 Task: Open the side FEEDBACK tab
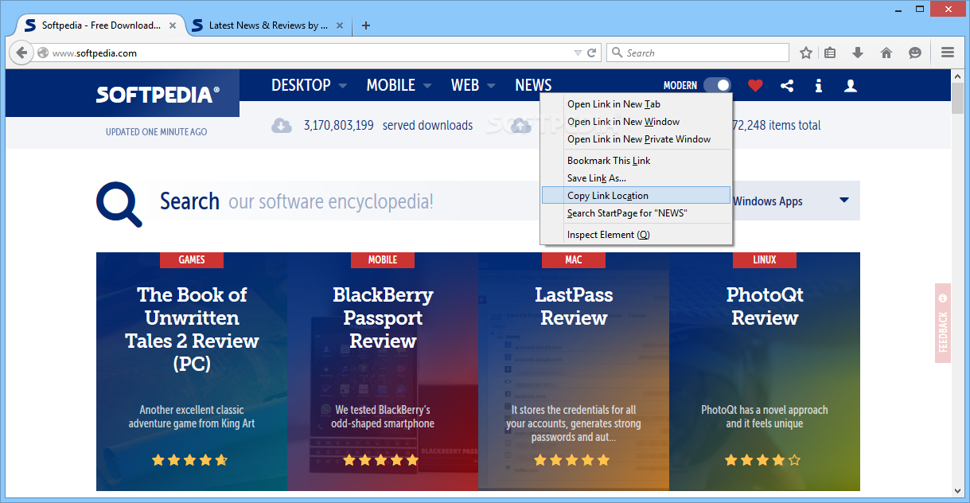[943, 323]
